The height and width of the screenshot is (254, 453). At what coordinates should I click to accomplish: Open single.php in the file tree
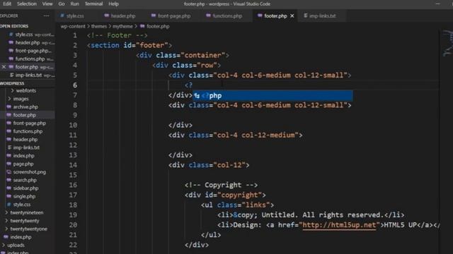point(24,196)
